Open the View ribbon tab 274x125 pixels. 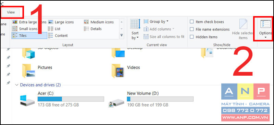(11, 12)
